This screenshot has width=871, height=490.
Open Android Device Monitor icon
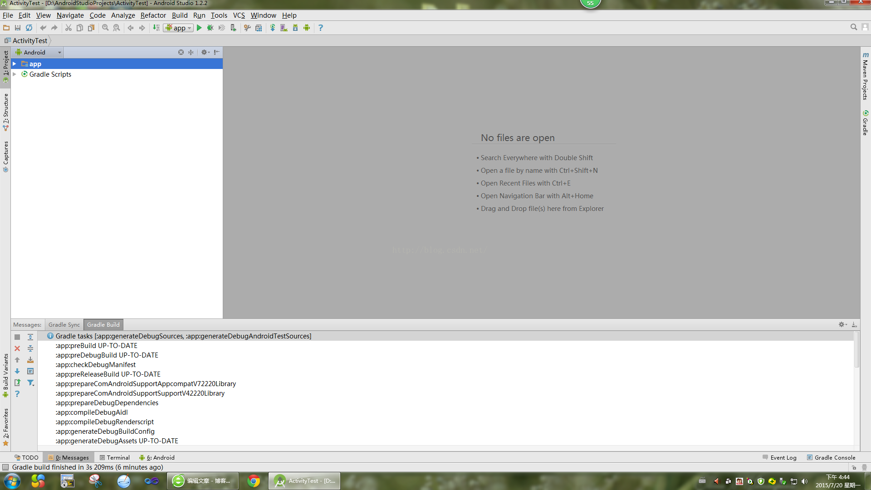307,28
